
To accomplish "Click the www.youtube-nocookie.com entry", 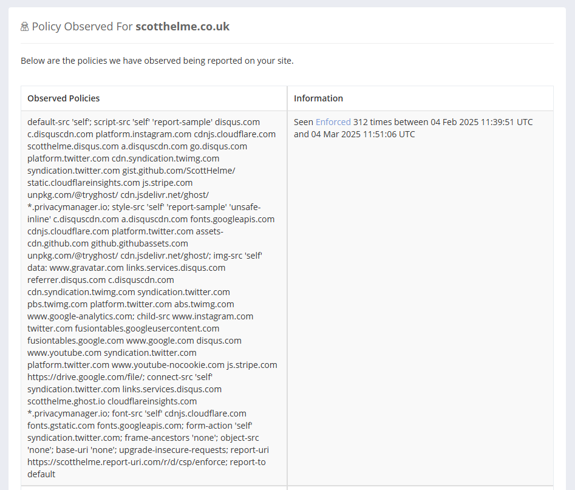I will 168,365.
